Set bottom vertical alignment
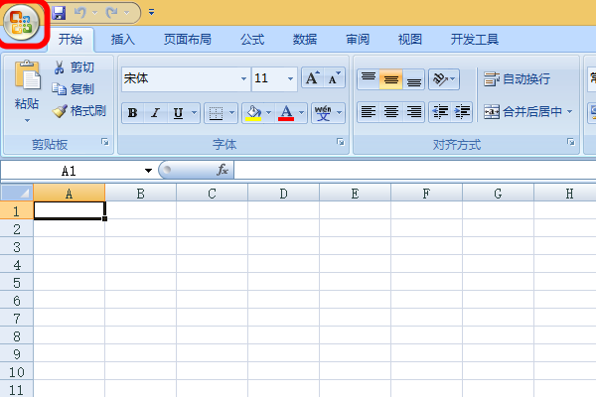Image resolution: width=596 pixels, height=397 pixels. pyautogui.click(x=413, y=79)
